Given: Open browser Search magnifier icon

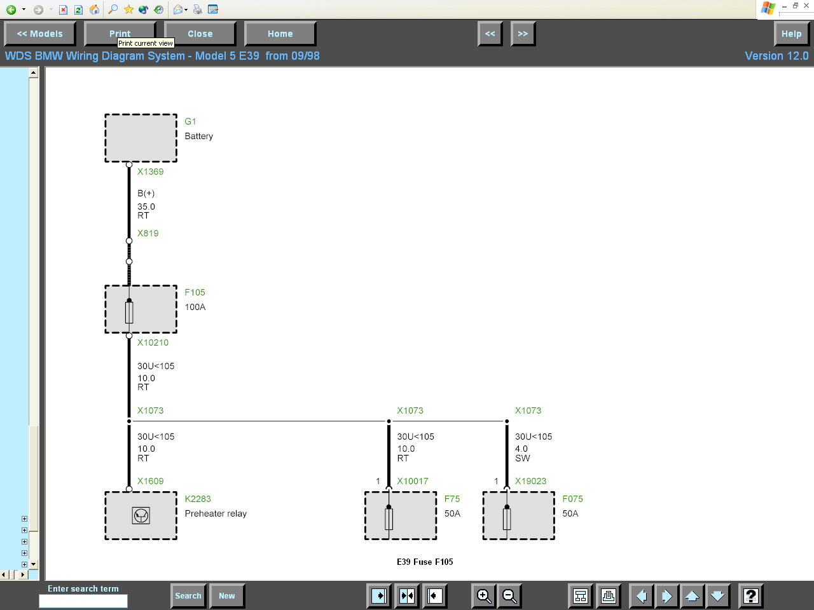Looking at the screenshot, I should point(113,10).
